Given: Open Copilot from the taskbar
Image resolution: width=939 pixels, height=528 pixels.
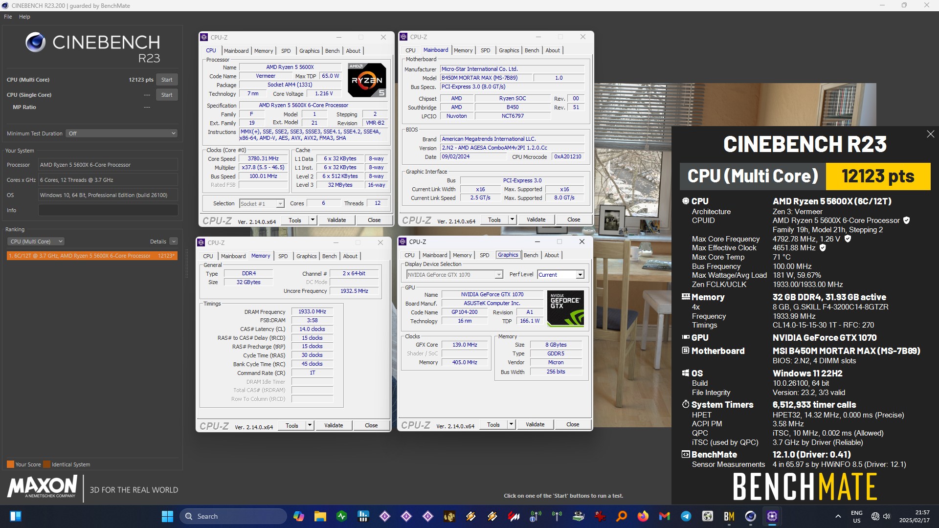Looking at the screenshot, I should tap(298, 516).
